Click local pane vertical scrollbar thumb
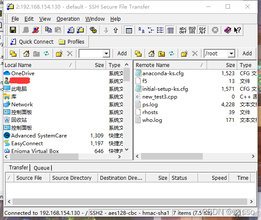Screen dimensions: 261x220 127,74
